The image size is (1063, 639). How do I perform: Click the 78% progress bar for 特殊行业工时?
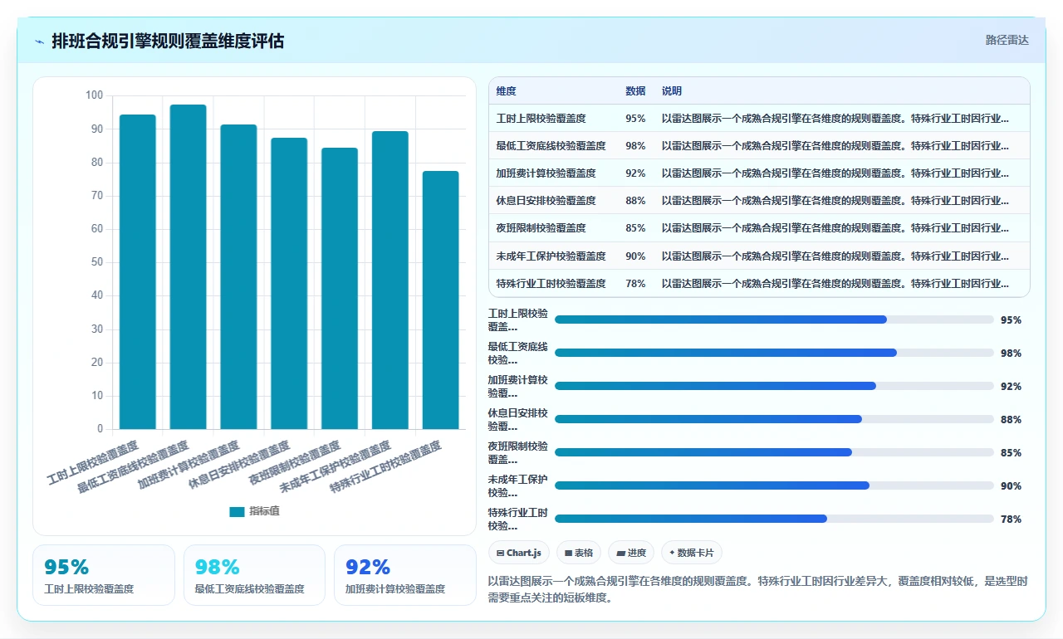(774, 519)
